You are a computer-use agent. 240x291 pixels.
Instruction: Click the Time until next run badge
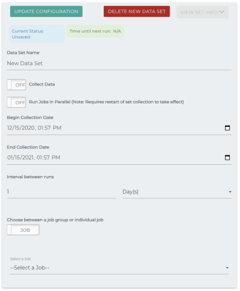tap(95, 31)
